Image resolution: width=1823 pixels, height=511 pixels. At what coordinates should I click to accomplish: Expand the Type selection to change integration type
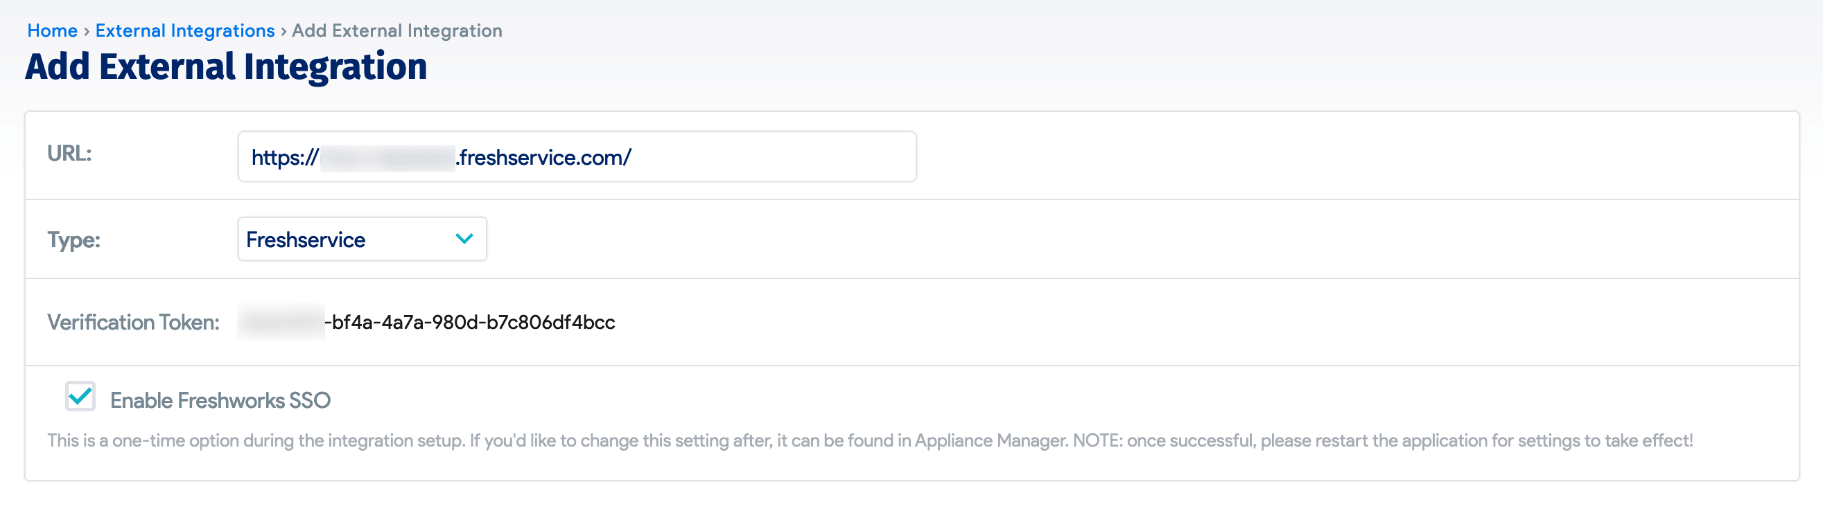[x=361, y=239]
